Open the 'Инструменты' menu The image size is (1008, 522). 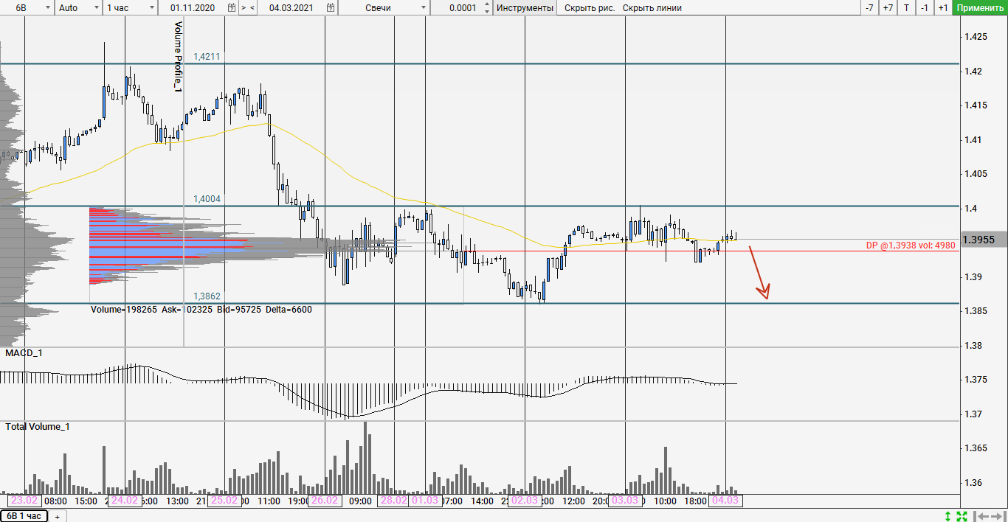(525, 8)
